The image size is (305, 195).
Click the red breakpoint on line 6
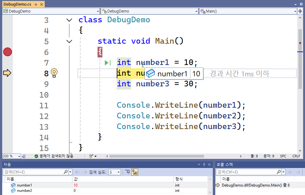(x=8, y=52)
